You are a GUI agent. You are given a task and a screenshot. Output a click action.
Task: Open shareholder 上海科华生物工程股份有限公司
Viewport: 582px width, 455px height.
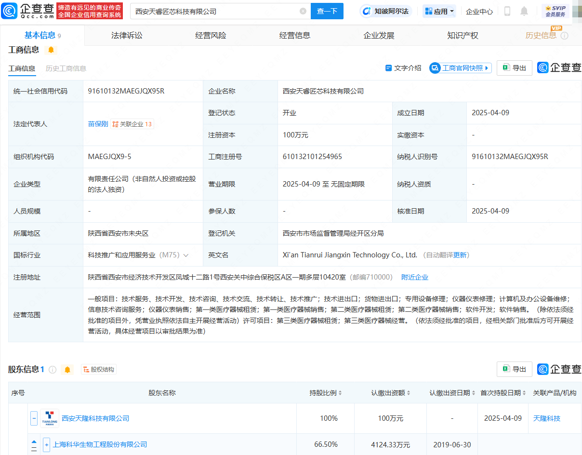tap(100, 444)
